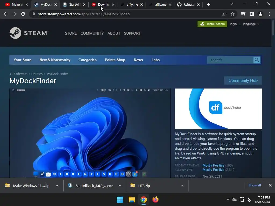This screenshot has width=275, height=206.
Task: Open the taskbar clock and date
Action: [262, 200]
